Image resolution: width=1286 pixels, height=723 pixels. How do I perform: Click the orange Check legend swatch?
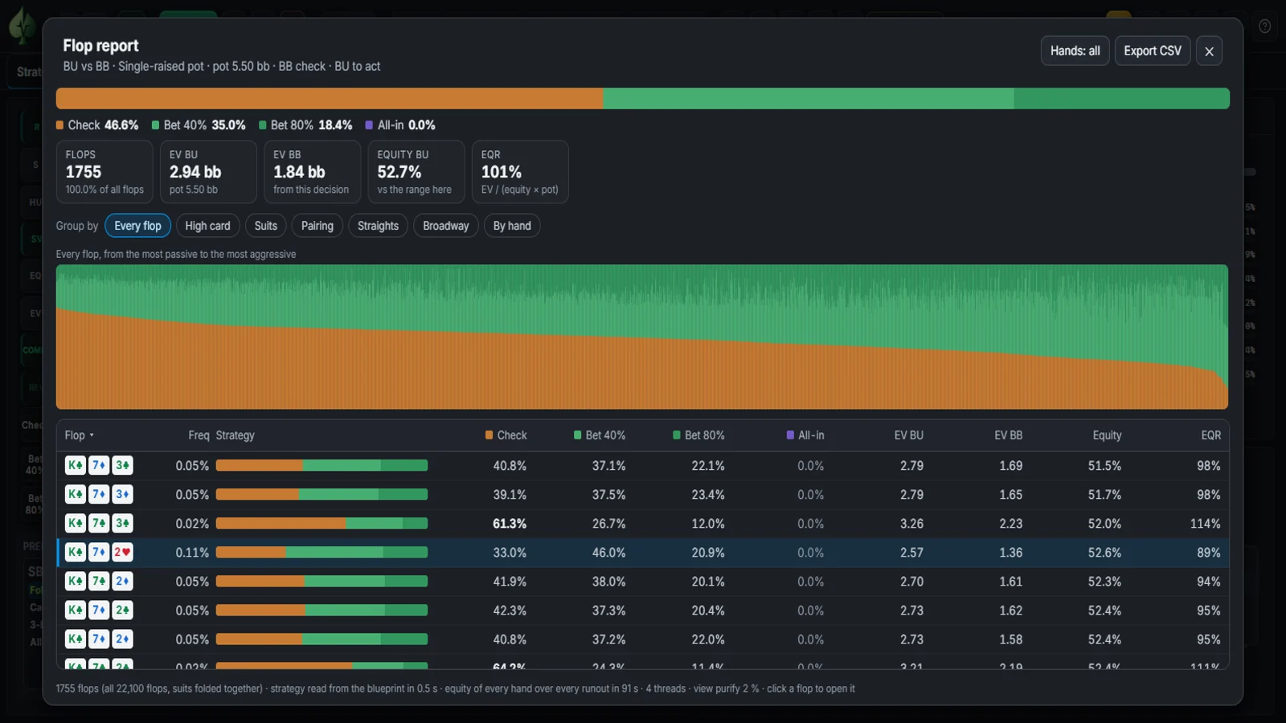pyautogui.click(x=59, y=125)
